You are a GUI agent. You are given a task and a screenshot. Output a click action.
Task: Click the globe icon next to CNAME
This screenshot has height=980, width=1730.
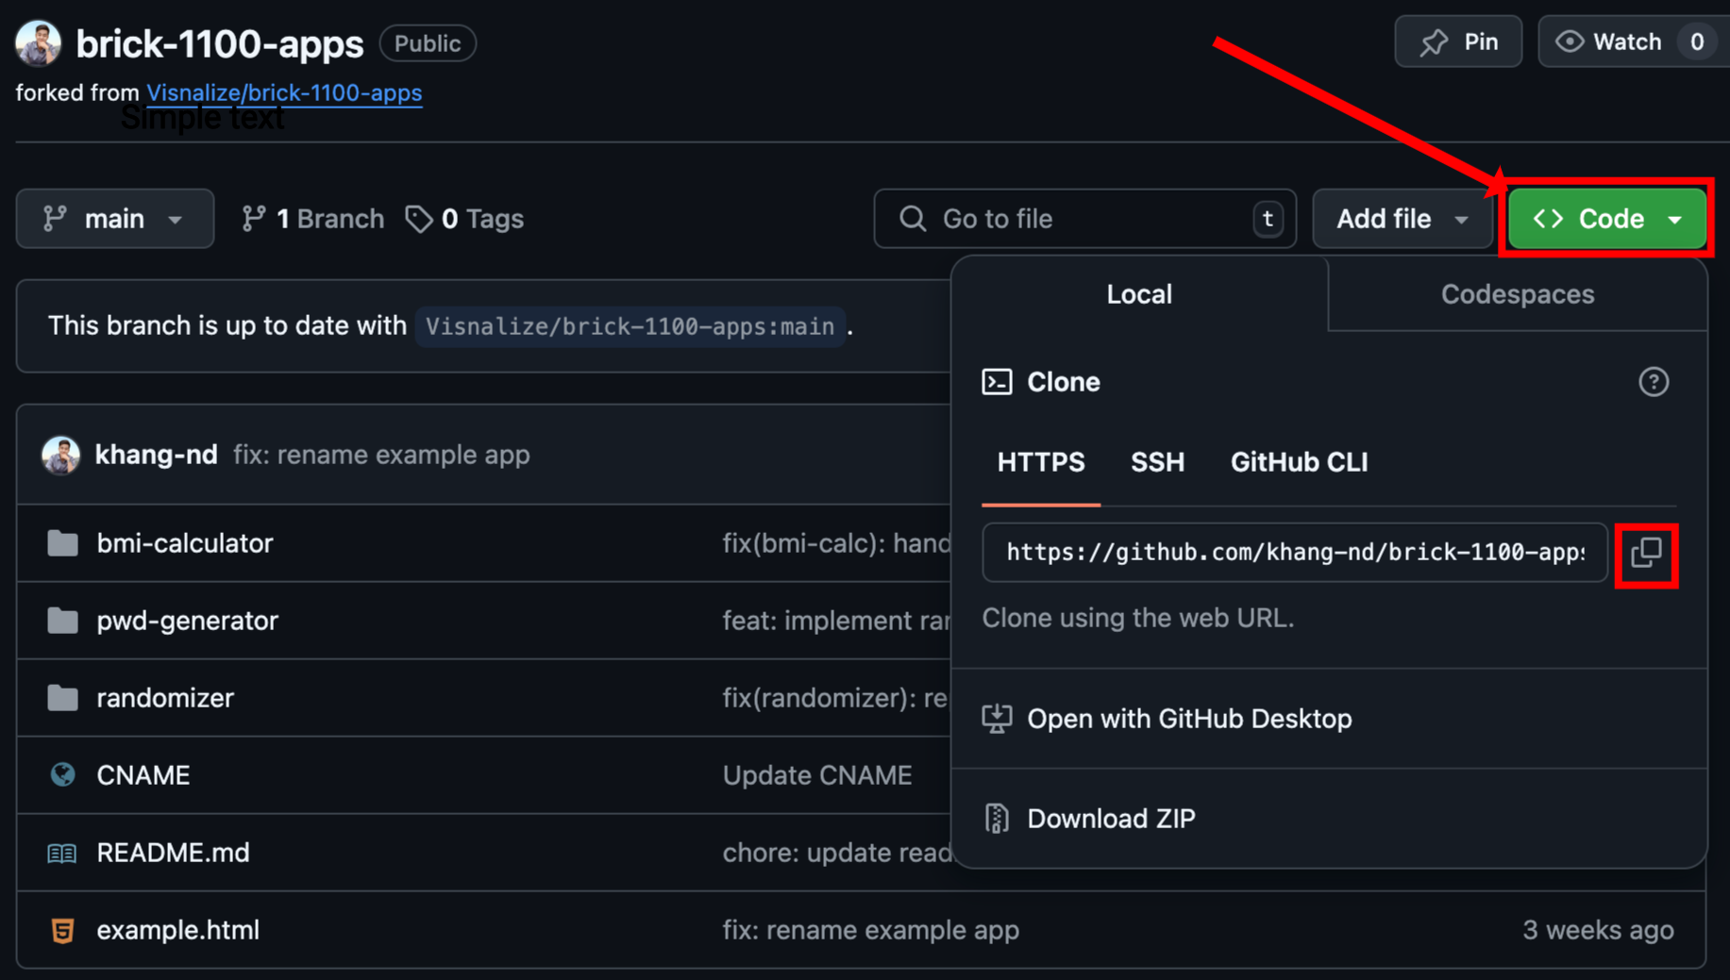click(x=61, y=774)
